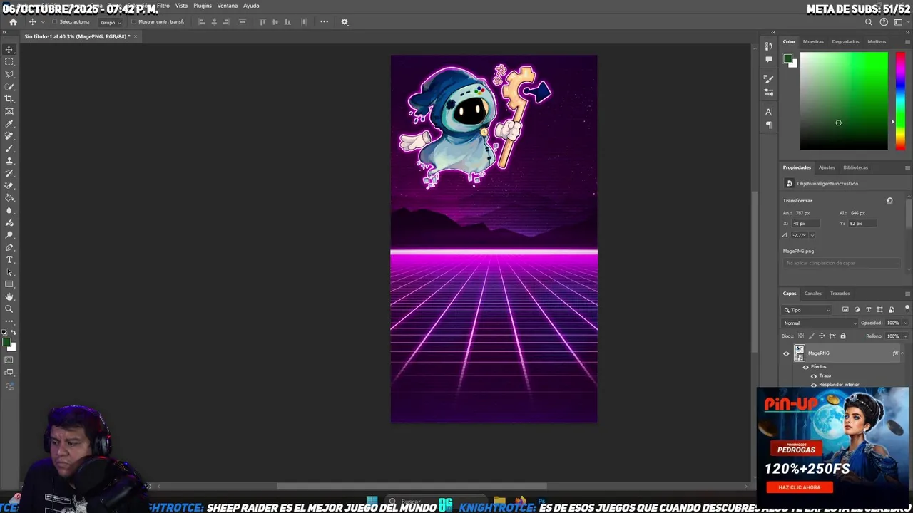Select the Path Selection arrow tool
The width and height of the screenshot is (913, 513).
tap(9, 272)
